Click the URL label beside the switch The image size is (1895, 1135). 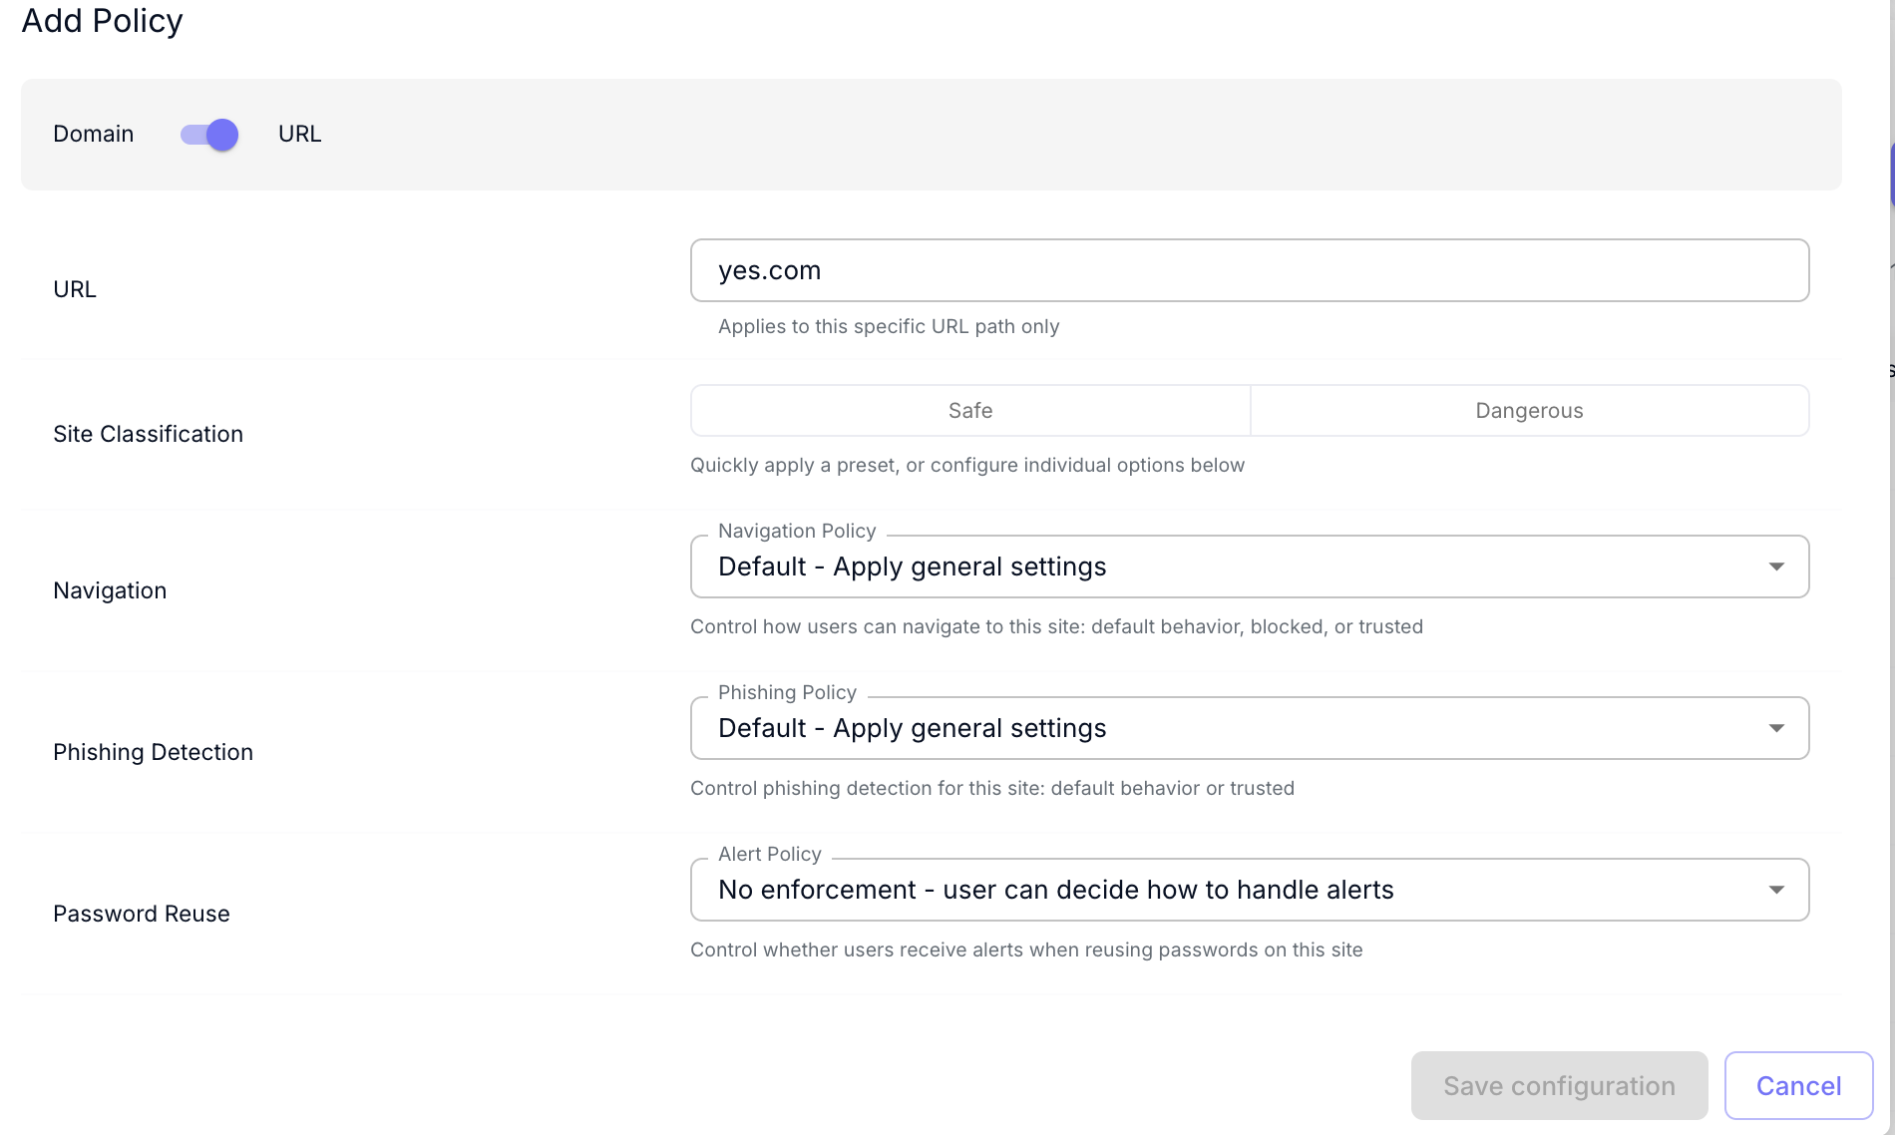(300, 134)
